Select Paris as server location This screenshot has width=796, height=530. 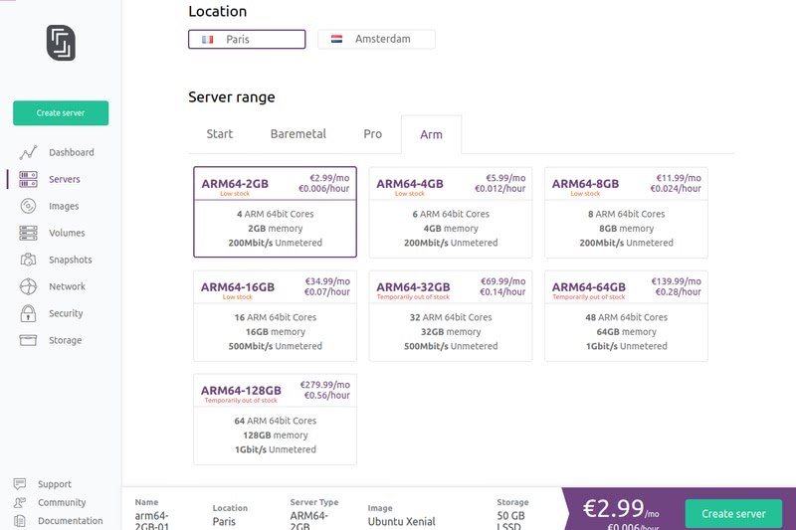pos(247,40)
